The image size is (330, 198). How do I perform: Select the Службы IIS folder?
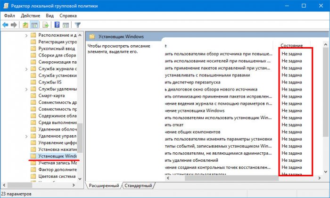point(46,82)
